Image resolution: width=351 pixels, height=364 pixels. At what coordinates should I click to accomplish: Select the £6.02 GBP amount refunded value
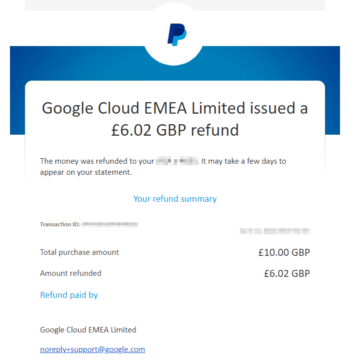coord(286,274)
